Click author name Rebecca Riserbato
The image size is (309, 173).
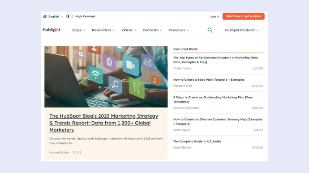click(x=186, y=108)
